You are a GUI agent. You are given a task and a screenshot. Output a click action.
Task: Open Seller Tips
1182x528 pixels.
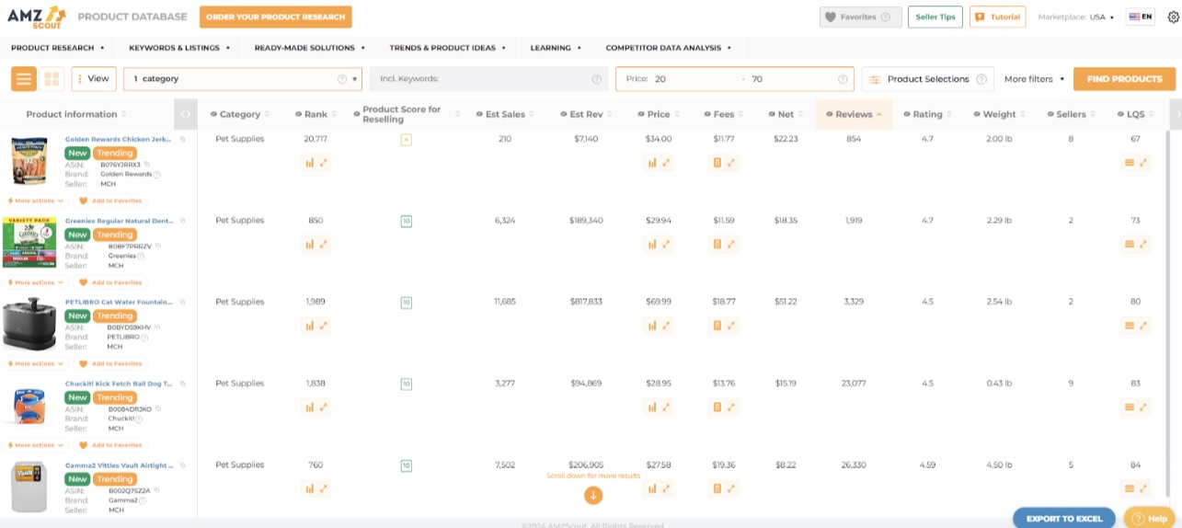pos(935,17)
